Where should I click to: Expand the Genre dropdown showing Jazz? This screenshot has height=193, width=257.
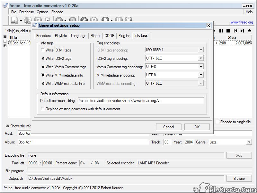(249, 142)
